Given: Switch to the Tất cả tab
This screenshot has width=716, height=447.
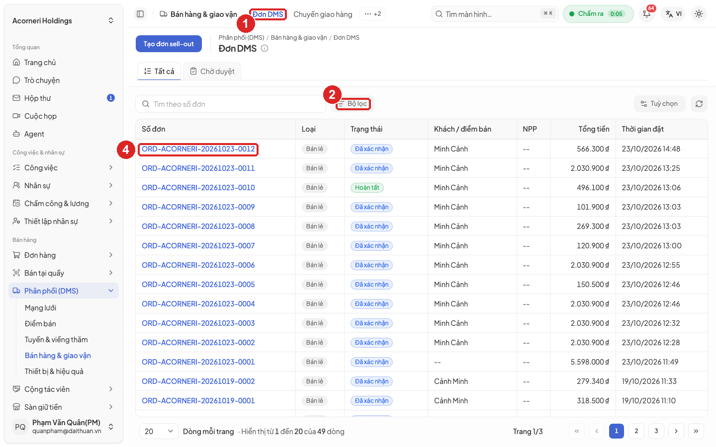Looking at the screenshot, I should [x=159, y=72].
